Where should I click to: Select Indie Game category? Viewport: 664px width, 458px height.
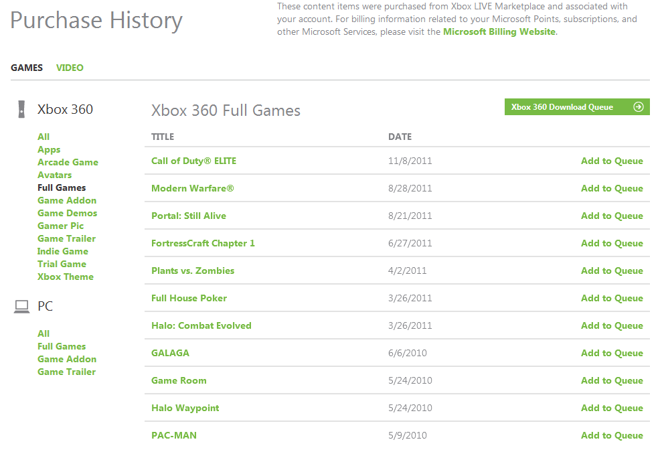pyautogui.click(x=63, y=251)
